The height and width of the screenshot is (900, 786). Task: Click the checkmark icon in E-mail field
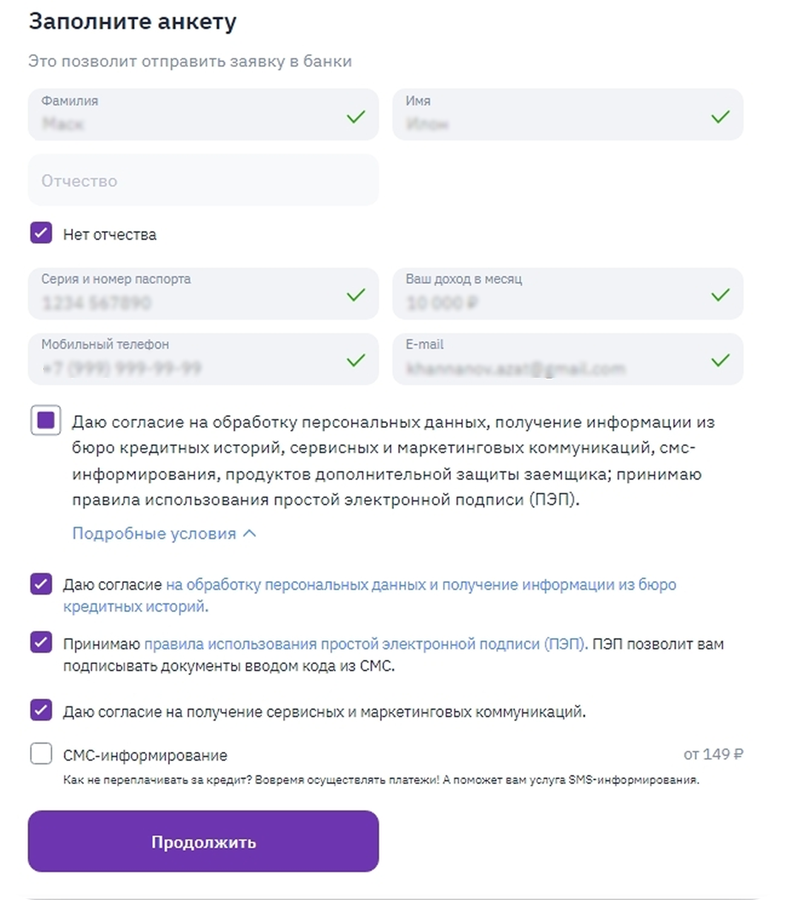pos(720,360)
